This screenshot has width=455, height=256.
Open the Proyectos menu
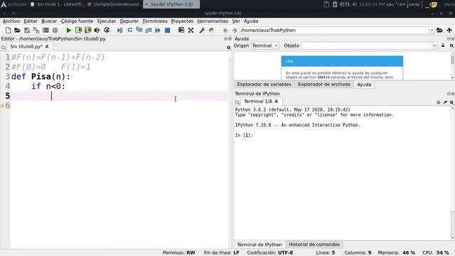[x=182, y=21]
